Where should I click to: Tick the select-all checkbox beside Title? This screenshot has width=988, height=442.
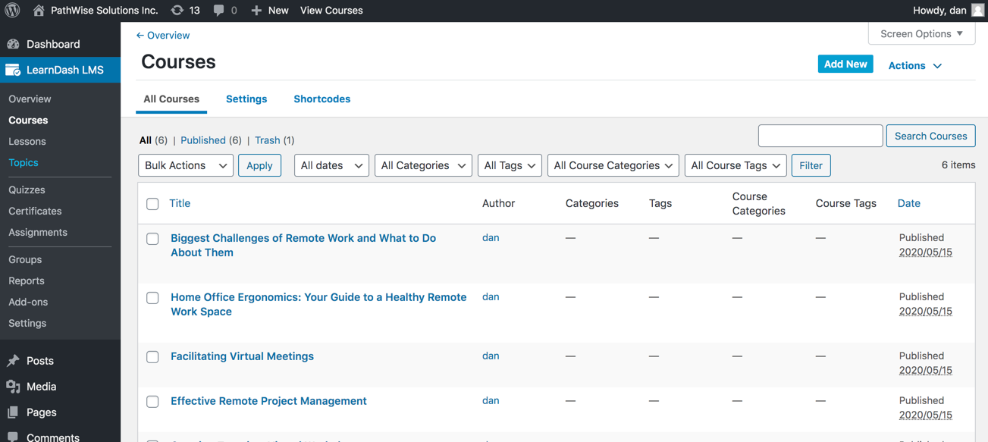(152, 204)
